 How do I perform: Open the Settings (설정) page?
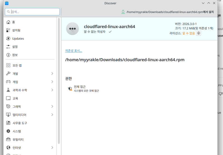[30, 47]
